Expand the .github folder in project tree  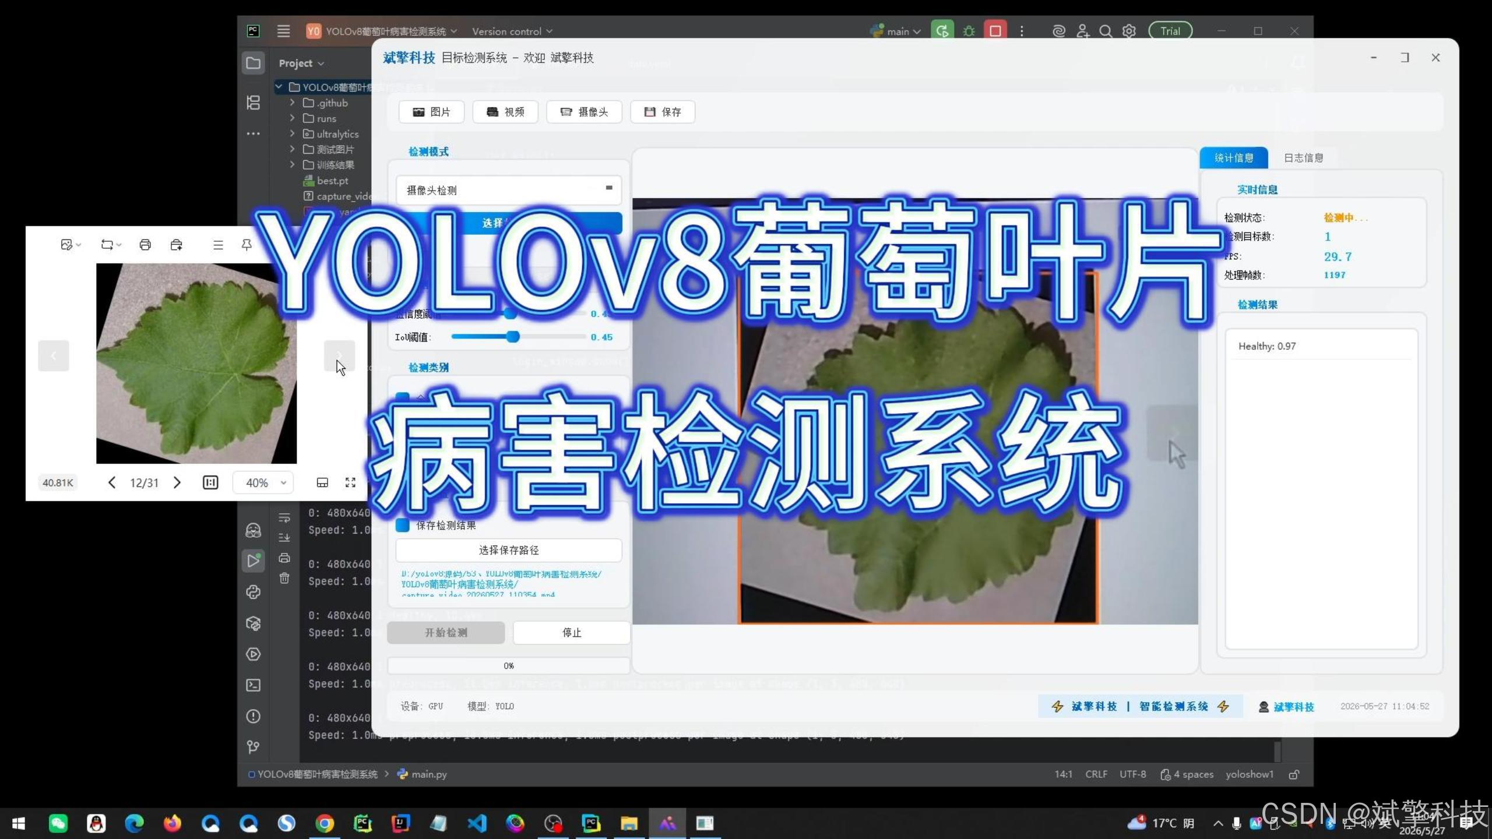[x=292, y=103]
